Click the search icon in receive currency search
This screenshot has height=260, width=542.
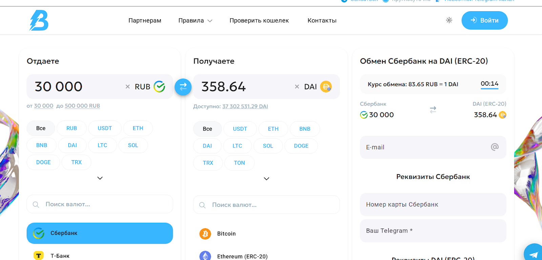[x=202, y=205]
